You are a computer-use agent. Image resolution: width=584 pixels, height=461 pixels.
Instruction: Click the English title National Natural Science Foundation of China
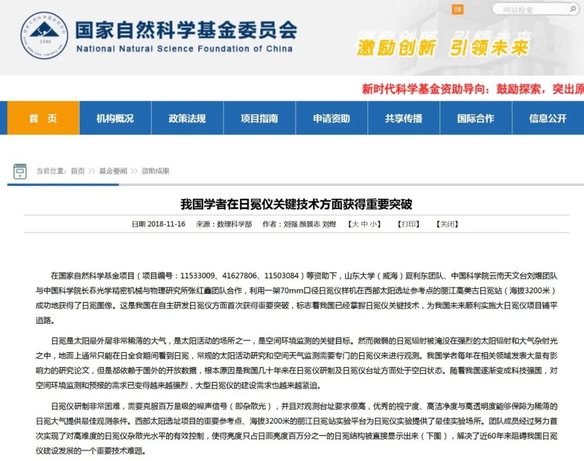(x=184, y=49)
